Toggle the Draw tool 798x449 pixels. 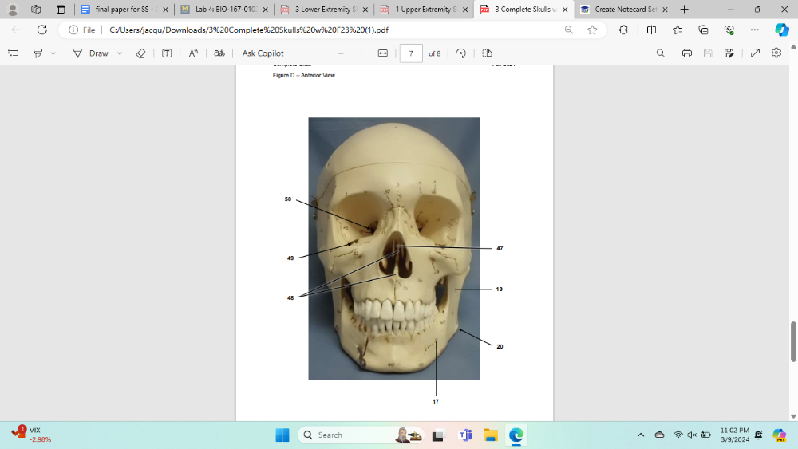[90, 53]
